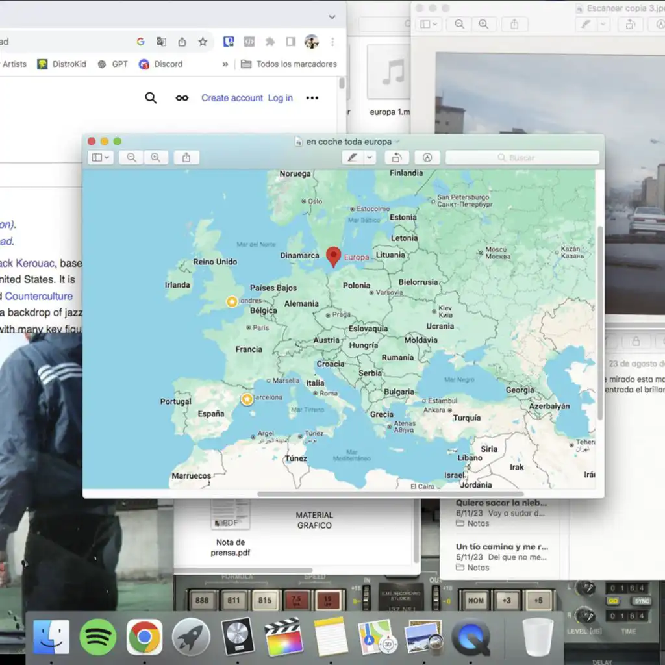Click the share icon in Escanear copia 3 window
Viewport: 665px width, 665px height.
(x=514, y=24)
